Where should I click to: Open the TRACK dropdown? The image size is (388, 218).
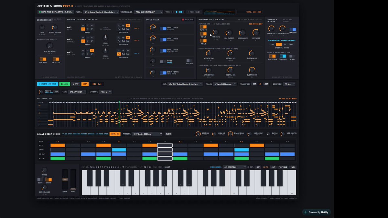(225, 84)
